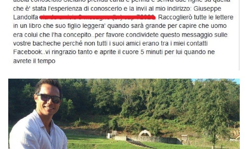Open the attached photo of man outdoors
248x149 pixels.
(124, 114)
